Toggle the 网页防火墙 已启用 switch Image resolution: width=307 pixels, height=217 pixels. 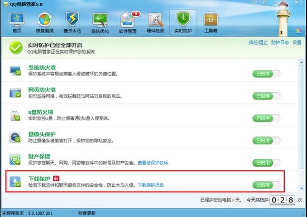(x=266, y=96)
